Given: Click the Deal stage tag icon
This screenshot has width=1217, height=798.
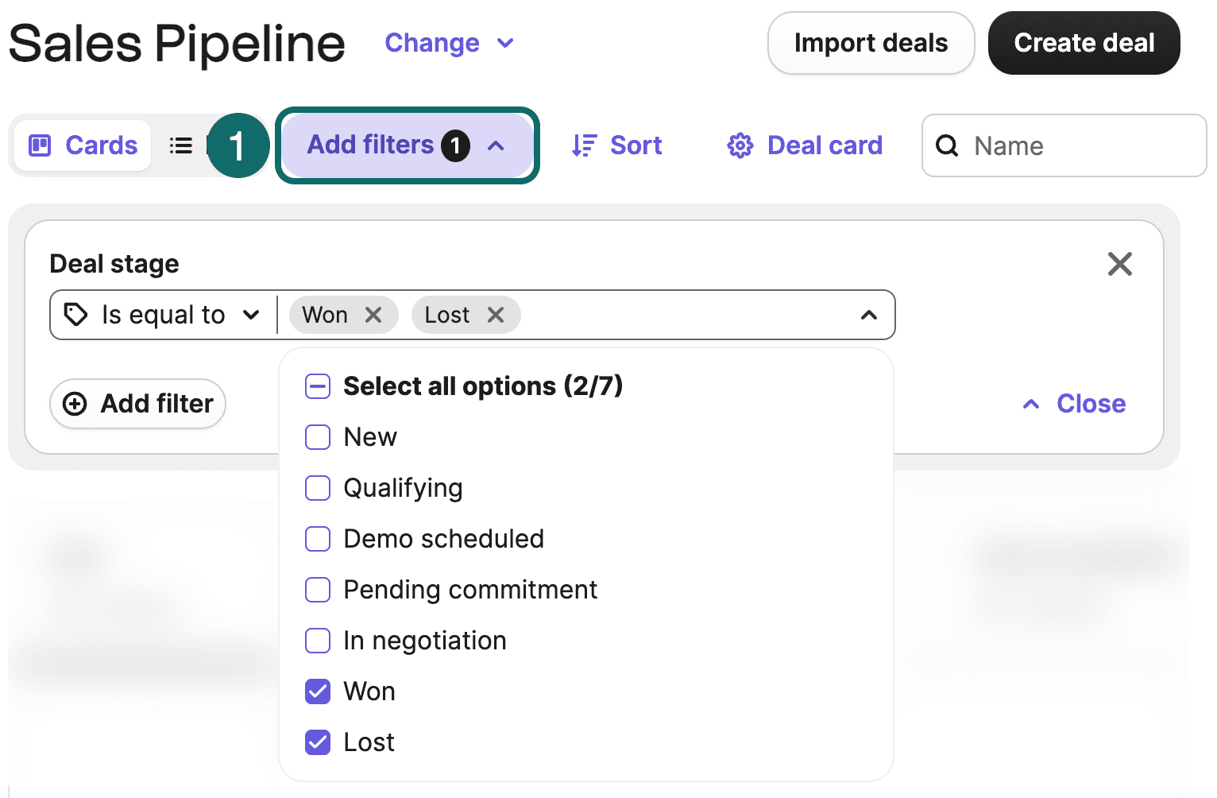Looking at the screenshot, I should click(75, 315).
